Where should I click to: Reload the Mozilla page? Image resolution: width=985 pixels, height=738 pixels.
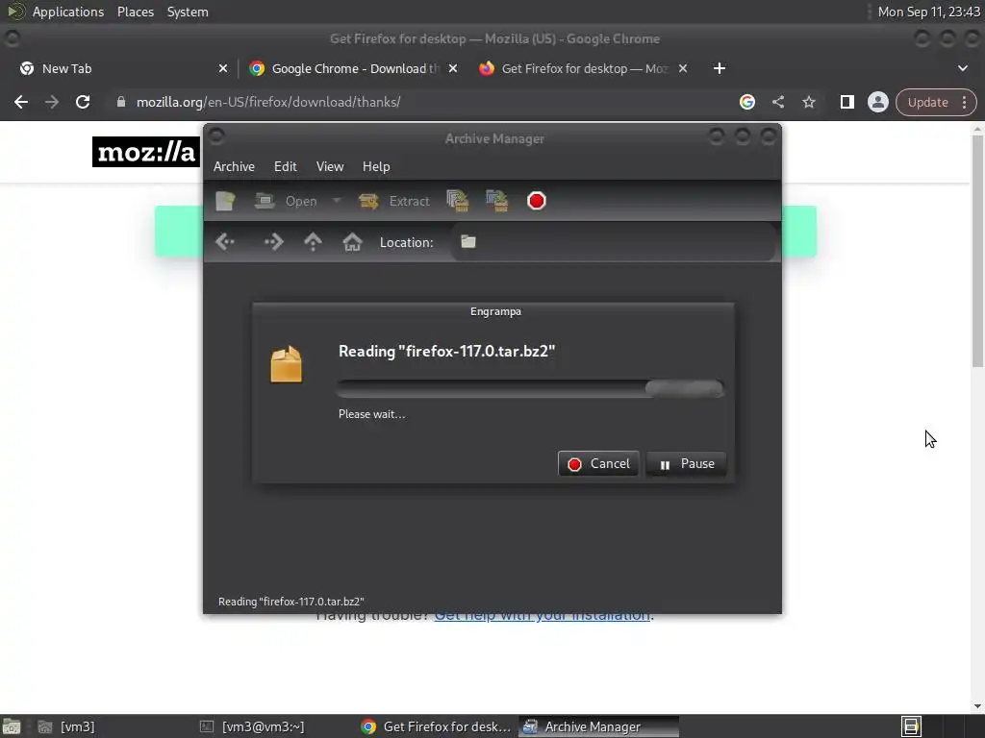pyautogui.click(x=83, y=102)
